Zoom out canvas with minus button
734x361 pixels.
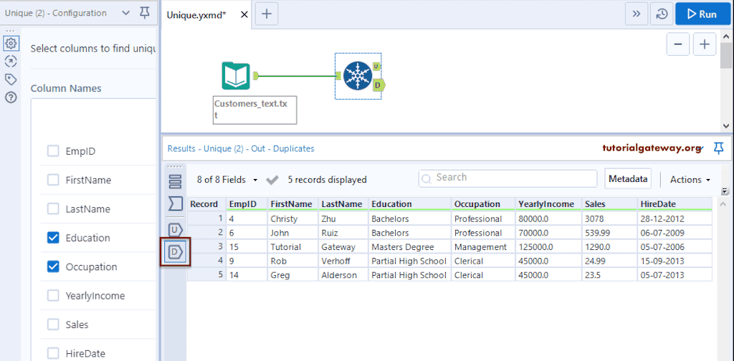[x=678, y=45]
